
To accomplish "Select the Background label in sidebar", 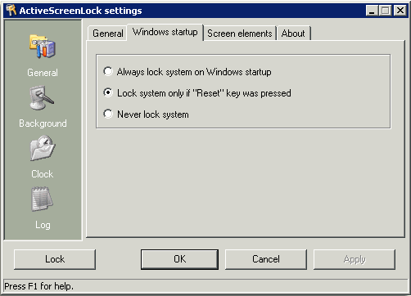I will coord(43,123).
